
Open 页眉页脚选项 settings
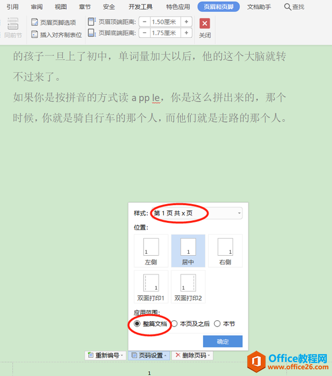[54, 22]
